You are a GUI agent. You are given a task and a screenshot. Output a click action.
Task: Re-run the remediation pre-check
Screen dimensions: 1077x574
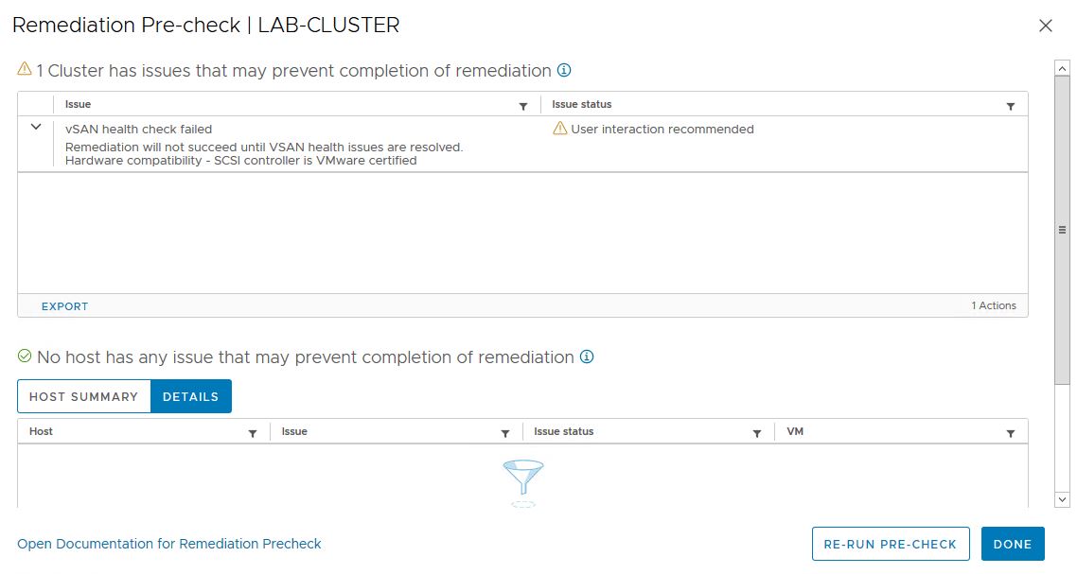click(x=891, y=545)
